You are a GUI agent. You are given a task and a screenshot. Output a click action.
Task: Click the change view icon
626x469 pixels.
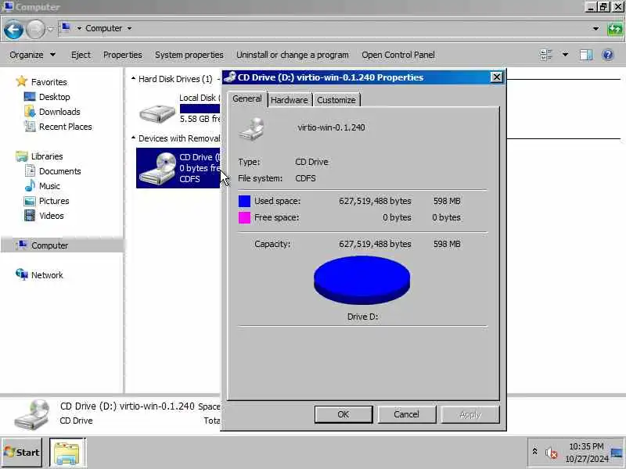pyautogui.click(x=545, y=55)
